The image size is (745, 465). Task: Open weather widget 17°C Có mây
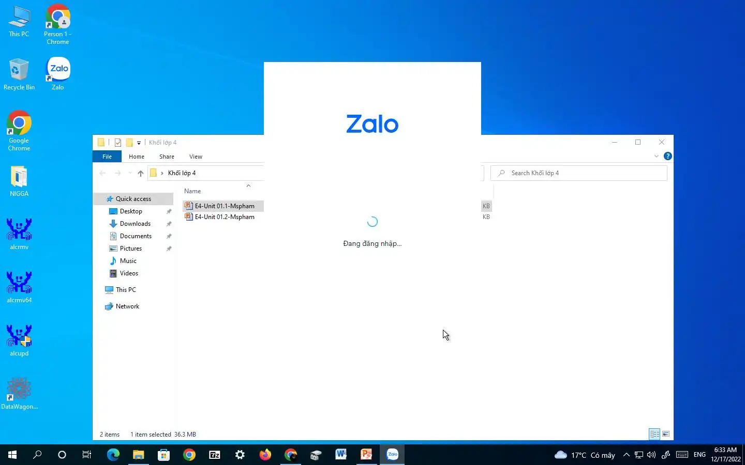click(585, 455)
